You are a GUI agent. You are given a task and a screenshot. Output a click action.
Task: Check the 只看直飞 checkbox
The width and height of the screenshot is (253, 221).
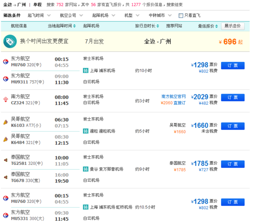(181, 16)
